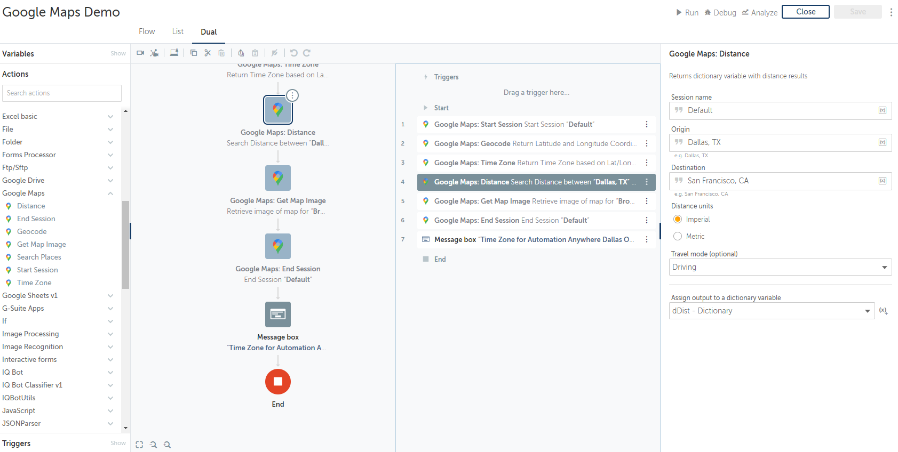Click the Run button
Viewport: 898px width, 452px height.
pos(687,12)
